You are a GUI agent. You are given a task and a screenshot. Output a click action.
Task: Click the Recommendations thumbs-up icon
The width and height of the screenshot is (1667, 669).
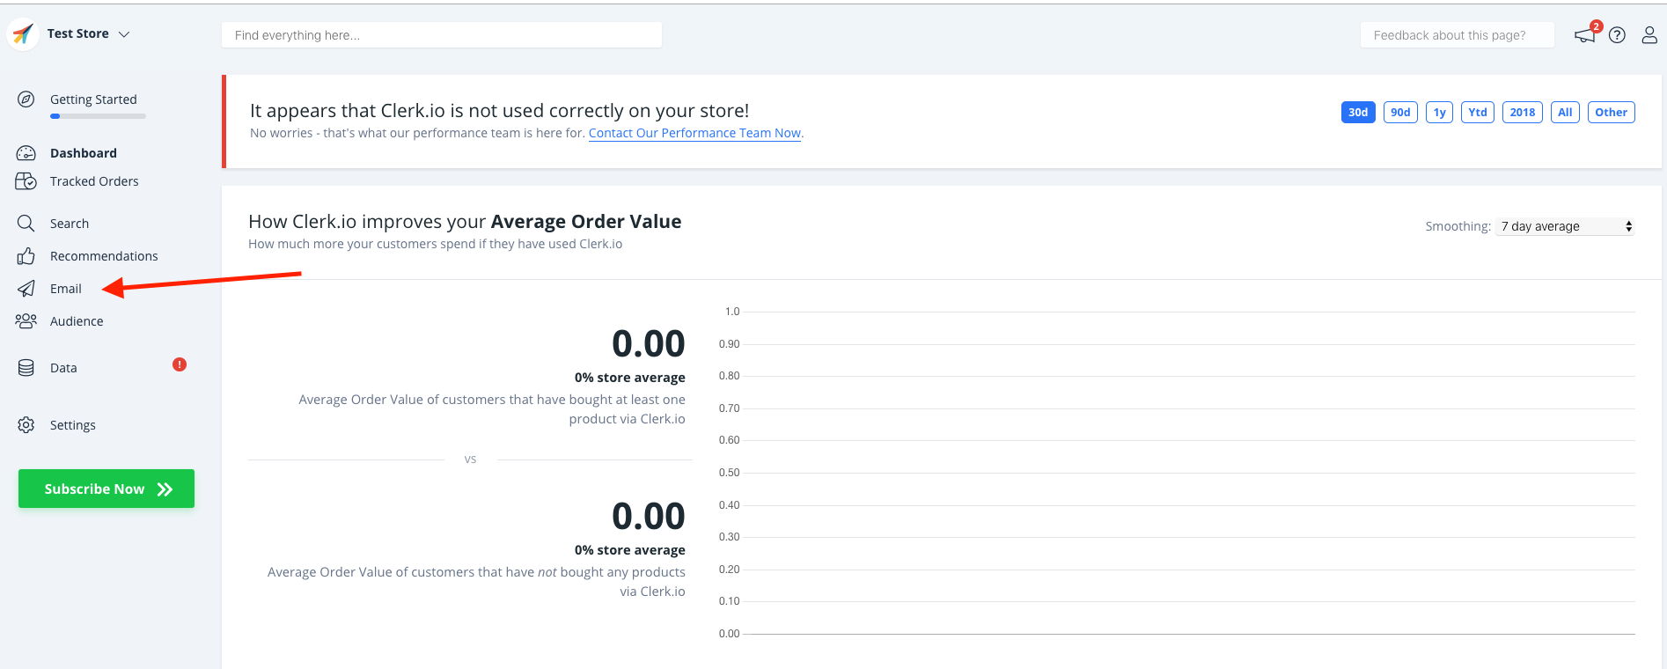pos(26,256)
